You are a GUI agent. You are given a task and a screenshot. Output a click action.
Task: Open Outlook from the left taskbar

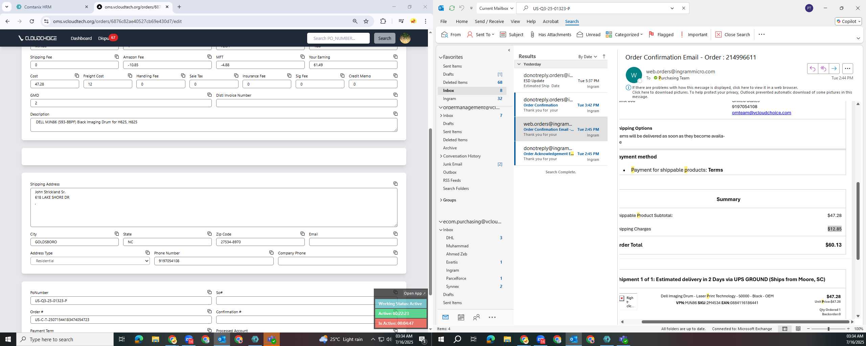click(222, 339)
